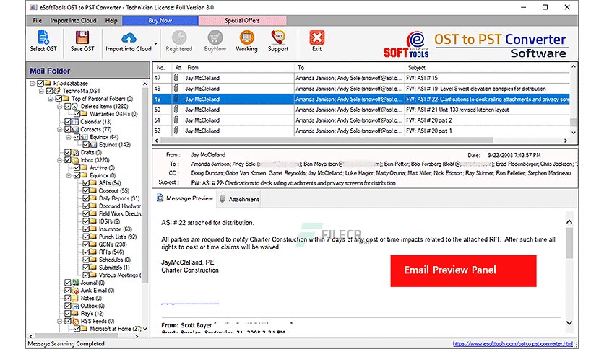This screenshot has width=604, height=349.
Task: Click the Registered toolbar icon
Action: (179, 37)
